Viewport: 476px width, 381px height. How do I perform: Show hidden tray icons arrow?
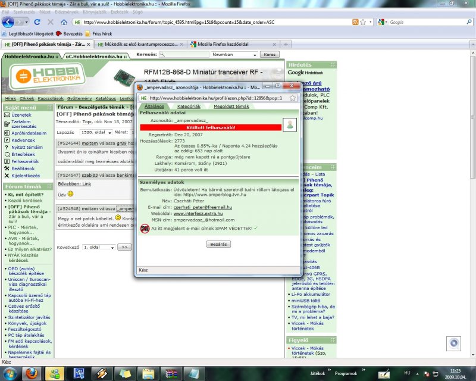(x=418, y=374)
